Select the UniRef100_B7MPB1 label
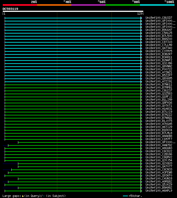This screenshot has height=198, width=177. click(x=159, y=87)
